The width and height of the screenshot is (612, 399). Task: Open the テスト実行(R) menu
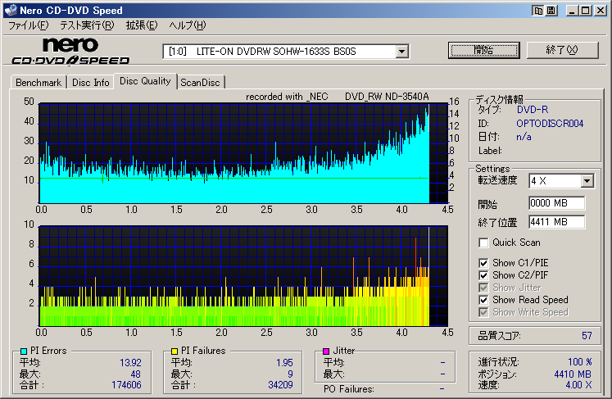pyautogui.click(x=87, y=25)
